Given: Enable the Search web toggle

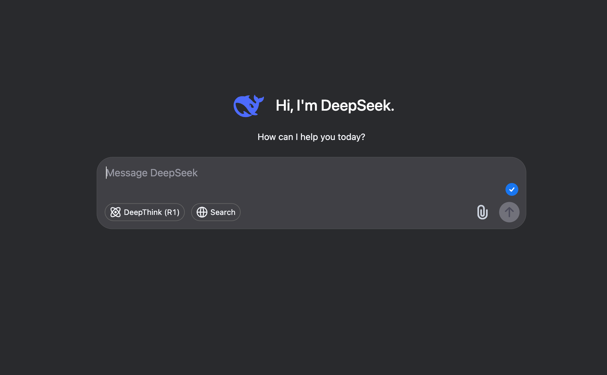Looking at the screenshot, I should pyautogui.click(x=216, y=212).
